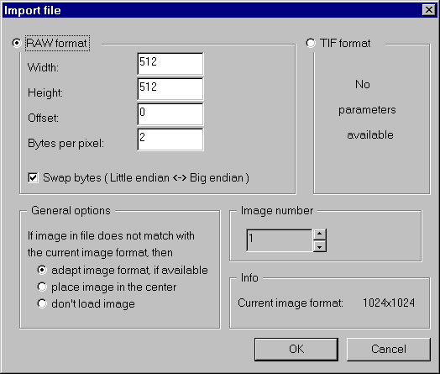
Task: Click the Offset value field
Action: pyautogui.click(x=170, y=114)
